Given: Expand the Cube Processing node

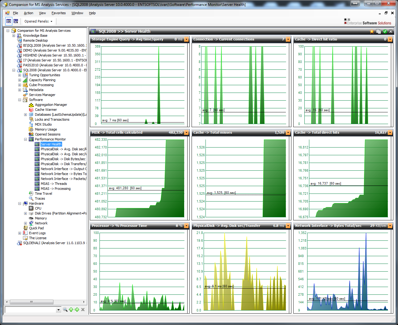Looking at the screenshot, I should [x=19, y=85].
